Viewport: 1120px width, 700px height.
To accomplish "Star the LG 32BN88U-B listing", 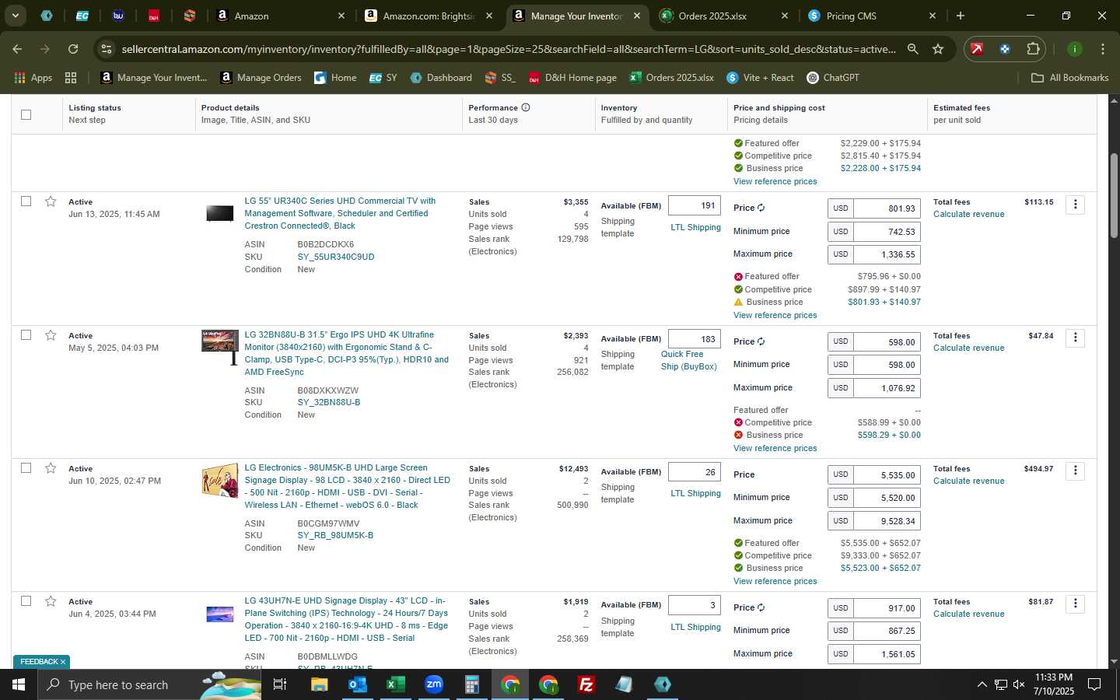I will 51,335.
